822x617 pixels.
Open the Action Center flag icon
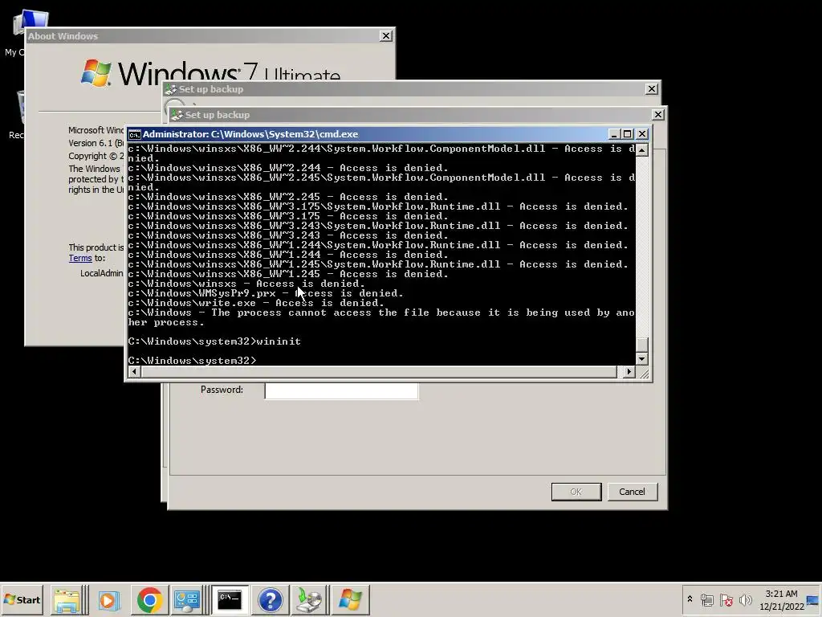point(726,599)
